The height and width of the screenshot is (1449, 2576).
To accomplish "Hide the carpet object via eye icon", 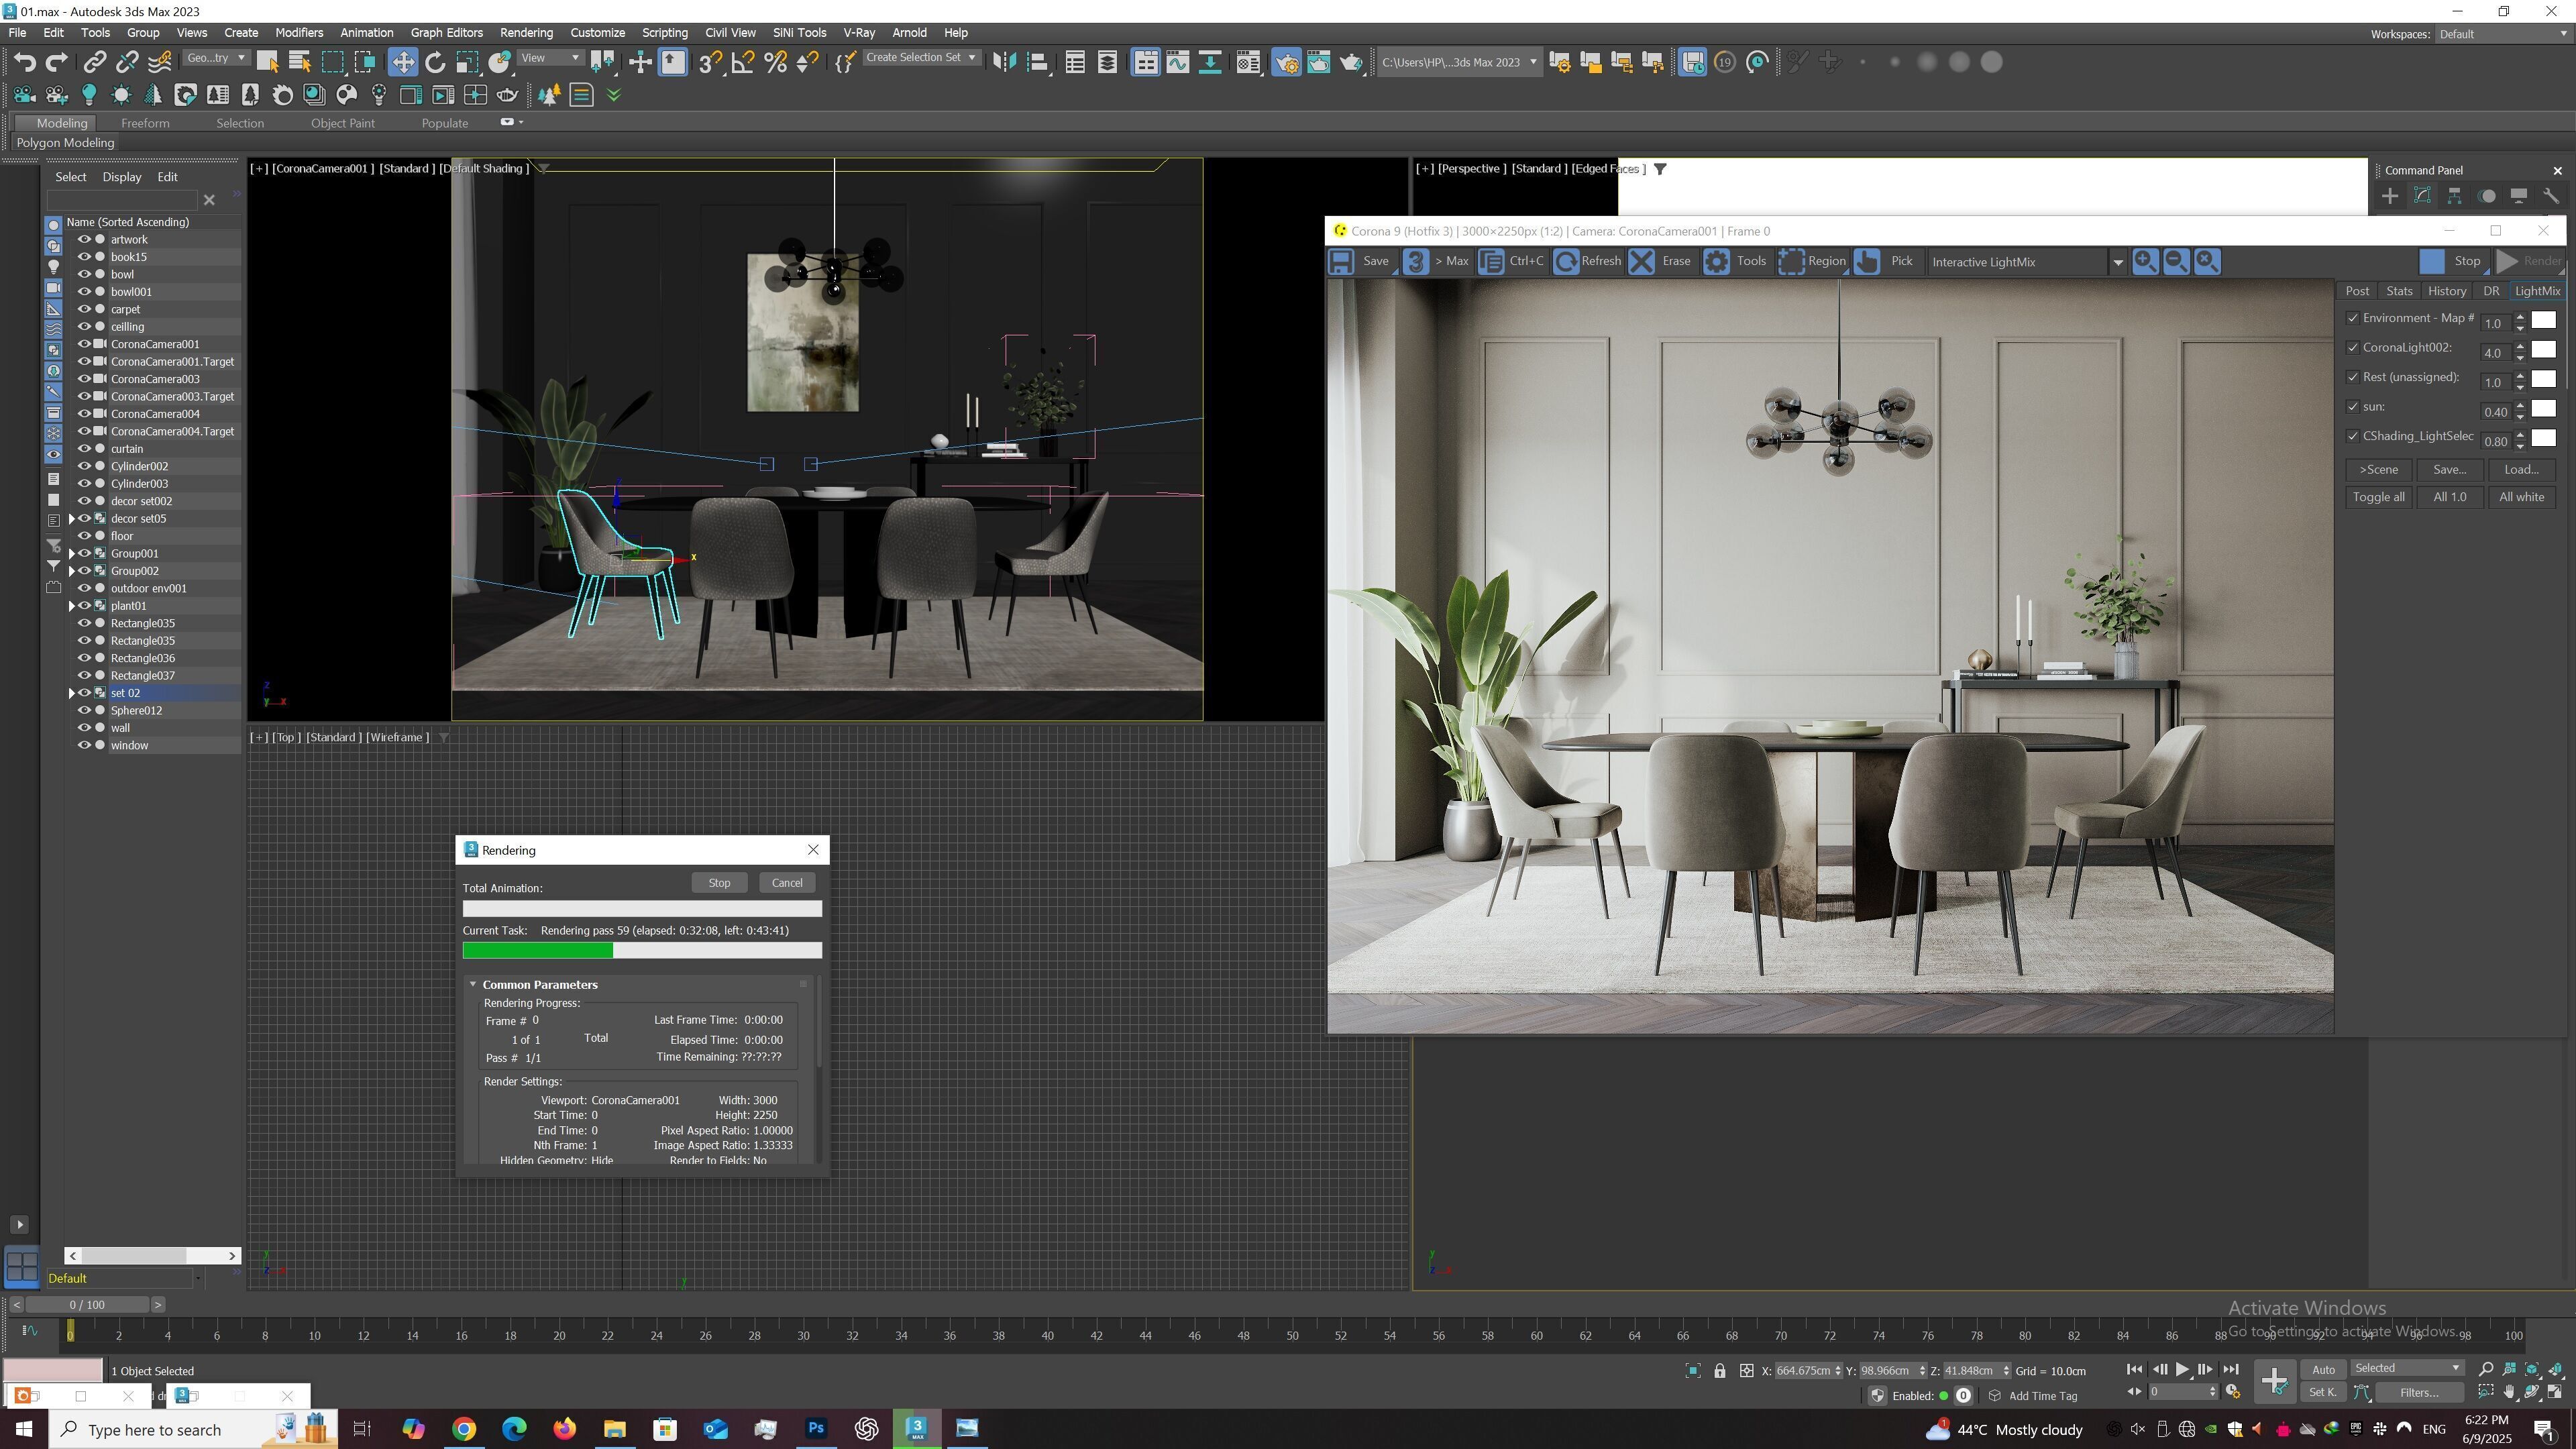I will coord(84,309).
